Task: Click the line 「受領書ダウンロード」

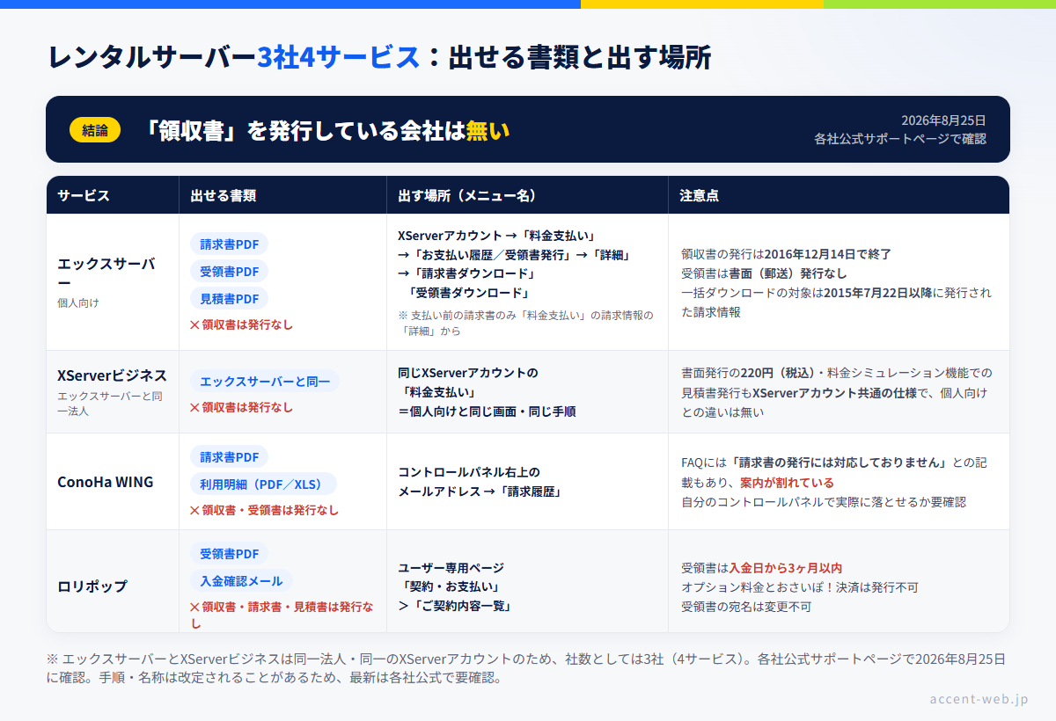Action: click(468, 294)
